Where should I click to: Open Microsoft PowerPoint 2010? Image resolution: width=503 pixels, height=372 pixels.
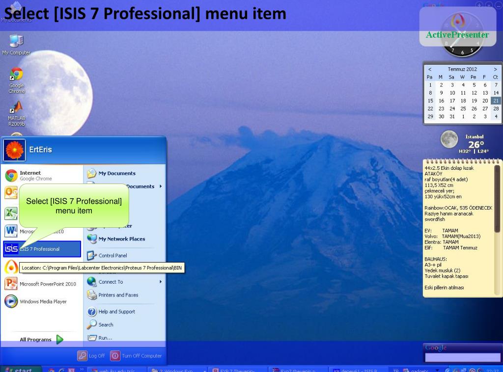tap(42, 284)
